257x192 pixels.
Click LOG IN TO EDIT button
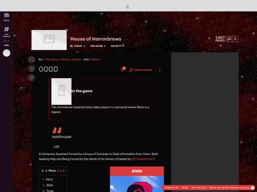141,70
